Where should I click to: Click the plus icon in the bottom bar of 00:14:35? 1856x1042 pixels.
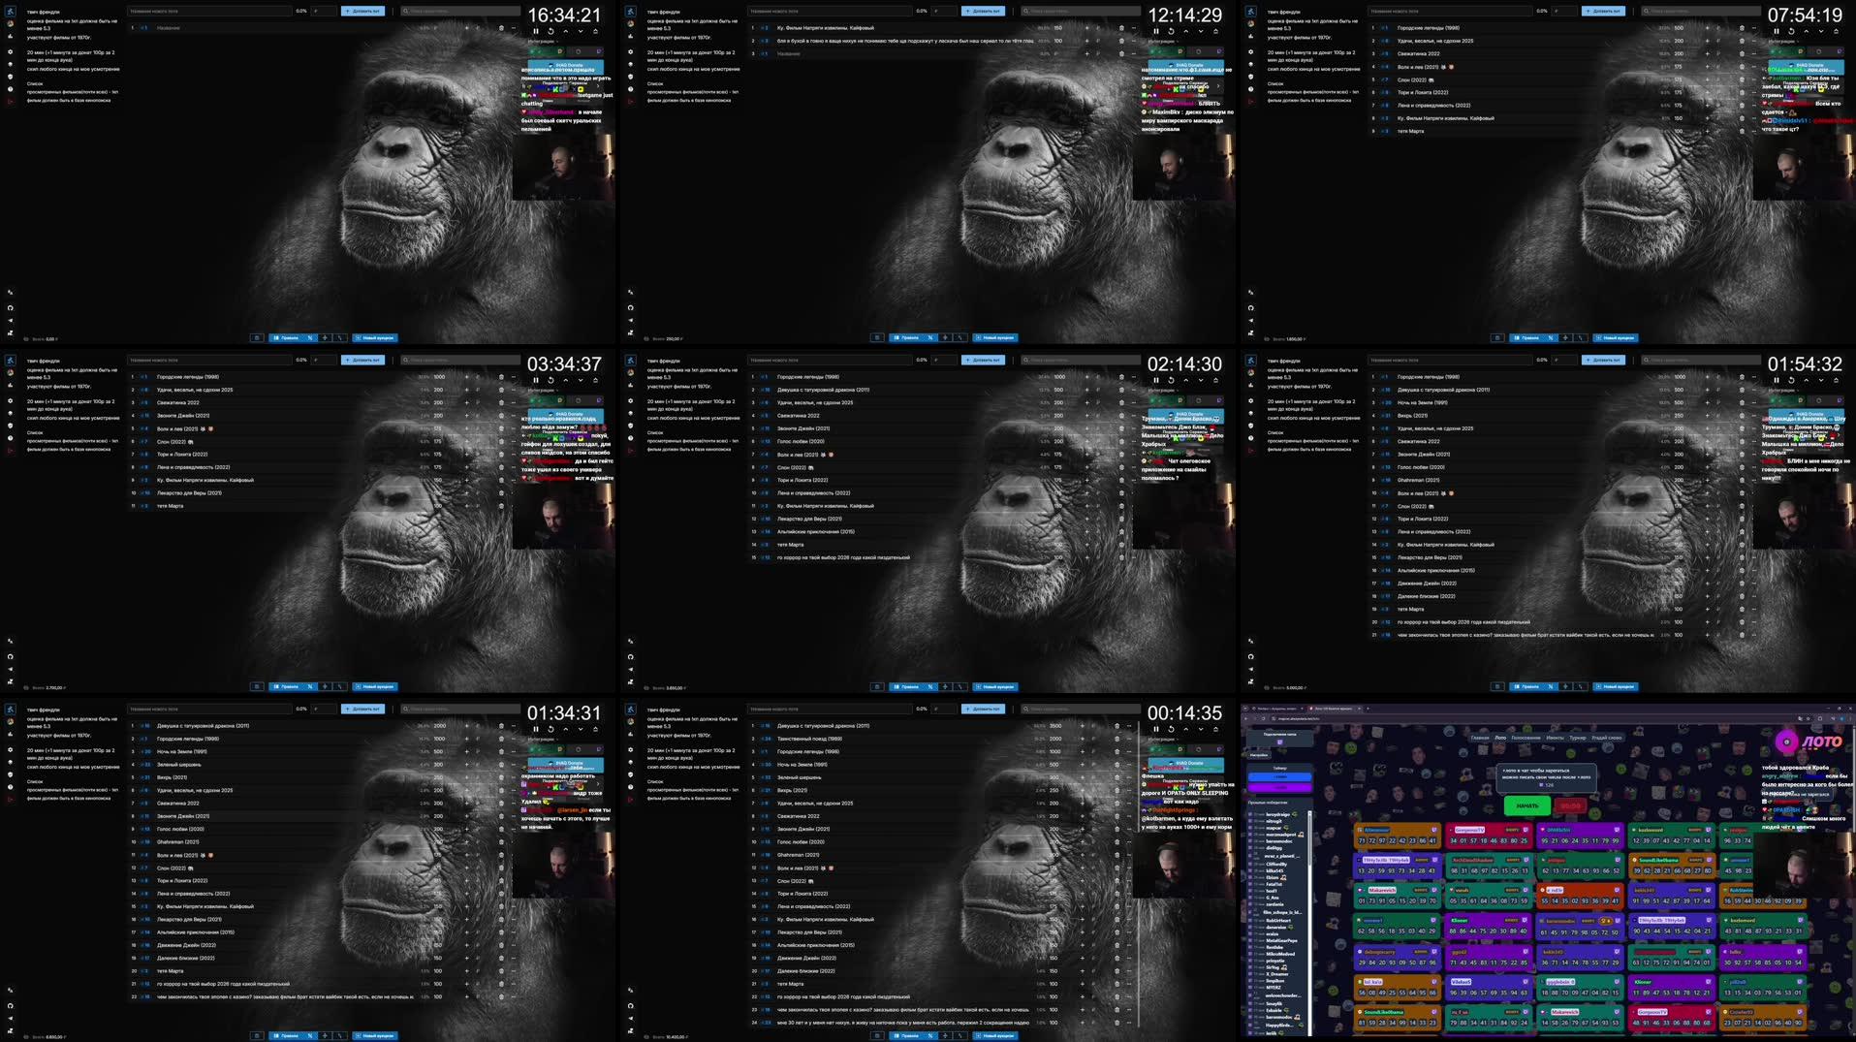click(945, 1035)
